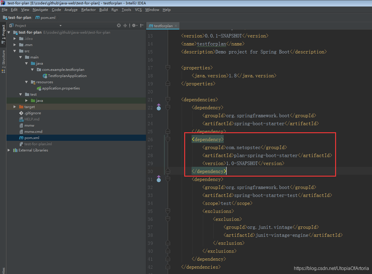Open the File menu
Image resolution: width=372 pixels, height=274 pixels.
tap(4, 10)
